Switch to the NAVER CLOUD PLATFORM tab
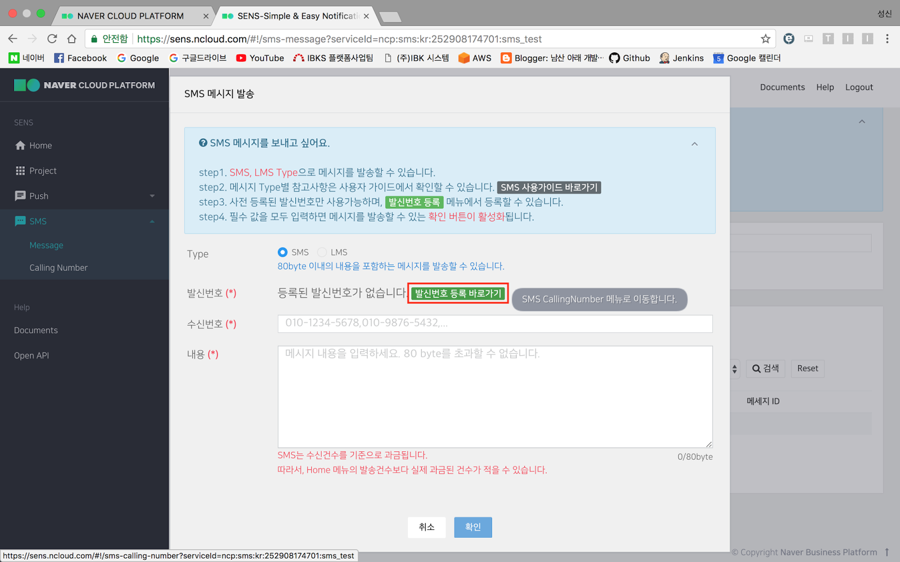Viewport: 900px width, 562px height. 130,16
